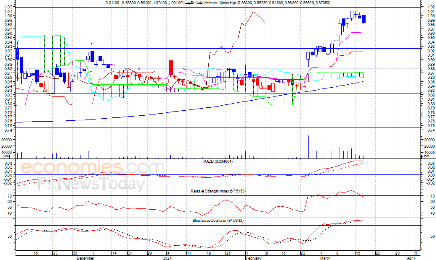The image size is (436, 260).
Task: Select the 0.74 price on left axis
Action: [x=8, y=130]
